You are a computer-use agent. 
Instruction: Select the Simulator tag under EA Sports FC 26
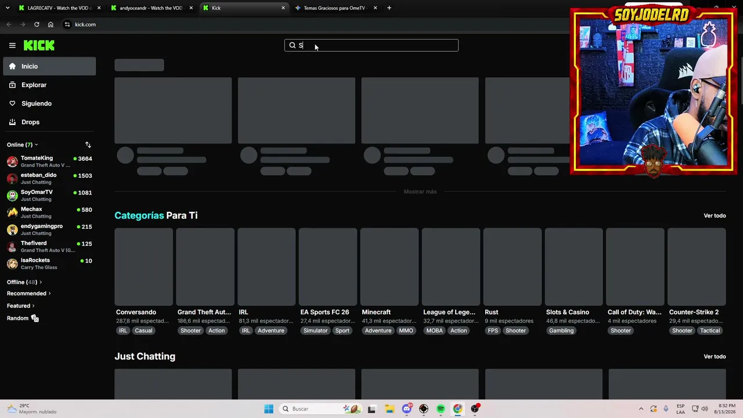click(x=316, y=331)
